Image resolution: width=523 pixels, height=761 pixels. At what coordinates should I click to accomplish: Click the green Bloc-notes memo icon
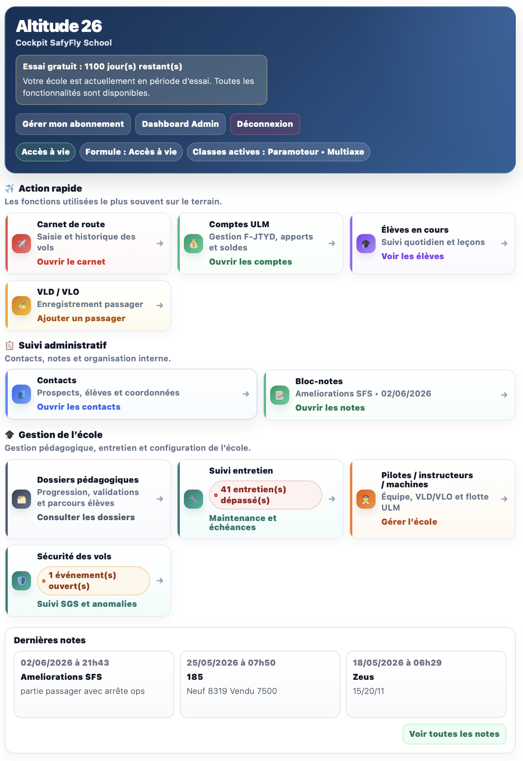[x=280, y=395]
